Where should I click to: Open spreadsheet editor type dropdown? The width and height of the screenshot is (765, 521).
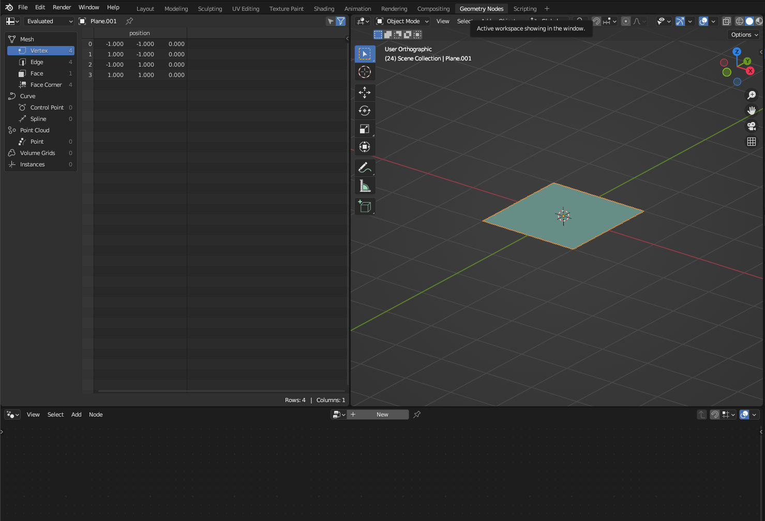12,21
